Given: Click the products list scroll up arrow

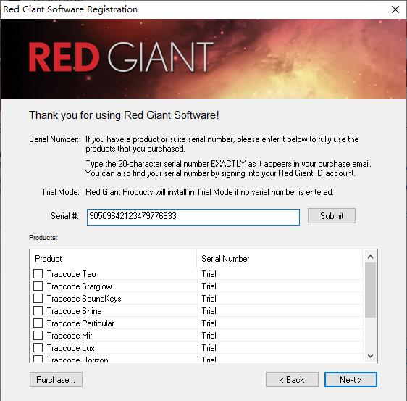Looking at the screenshot, I should pyautogui.click(x=370, y=257).
